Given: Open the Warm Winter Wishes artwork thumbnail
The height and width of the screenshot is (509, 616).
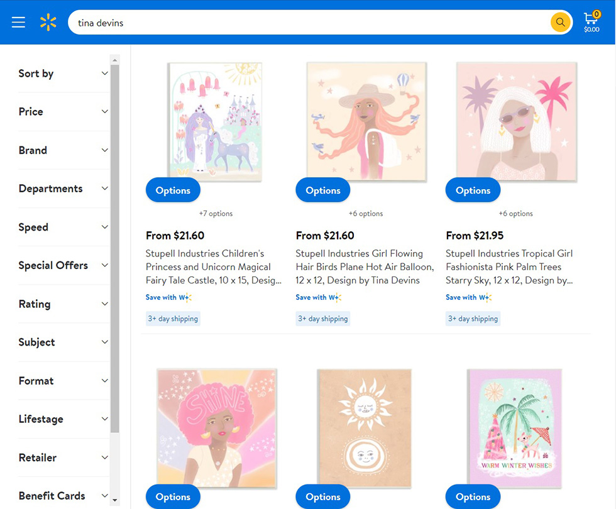Looking at the screenshot, I should (x=515, y=427).
